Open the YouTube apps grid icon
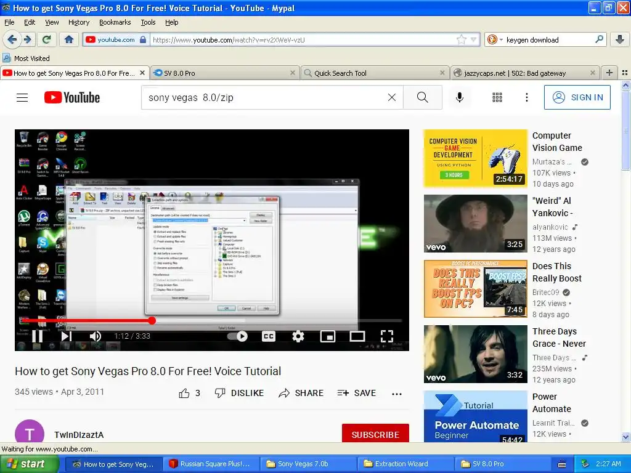This screenshot has width=631, height=473. (497, 97)
